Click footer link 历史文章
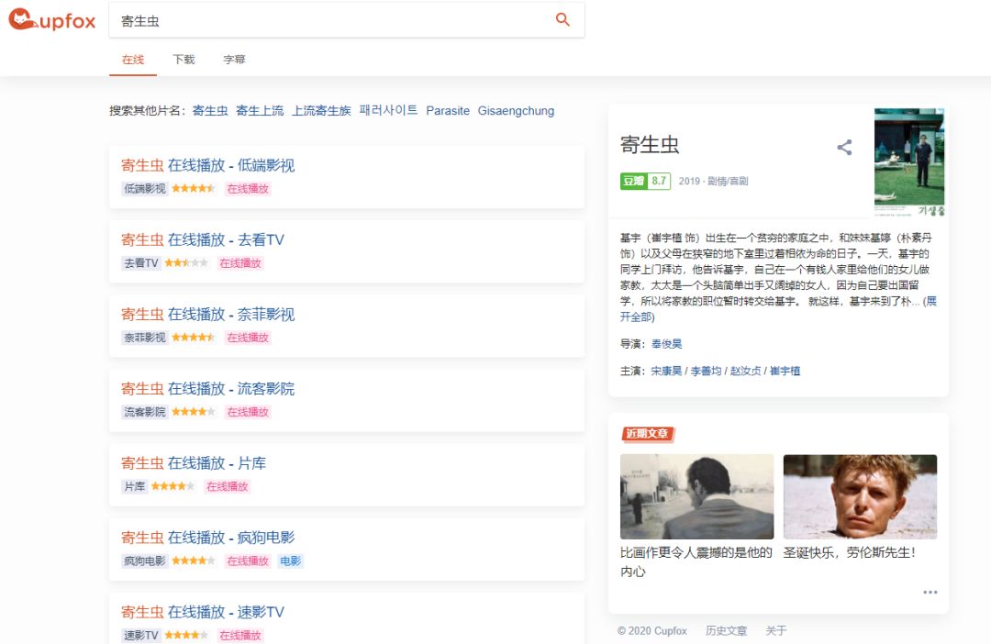The image size is (991, 644). (x=726, y=631)
